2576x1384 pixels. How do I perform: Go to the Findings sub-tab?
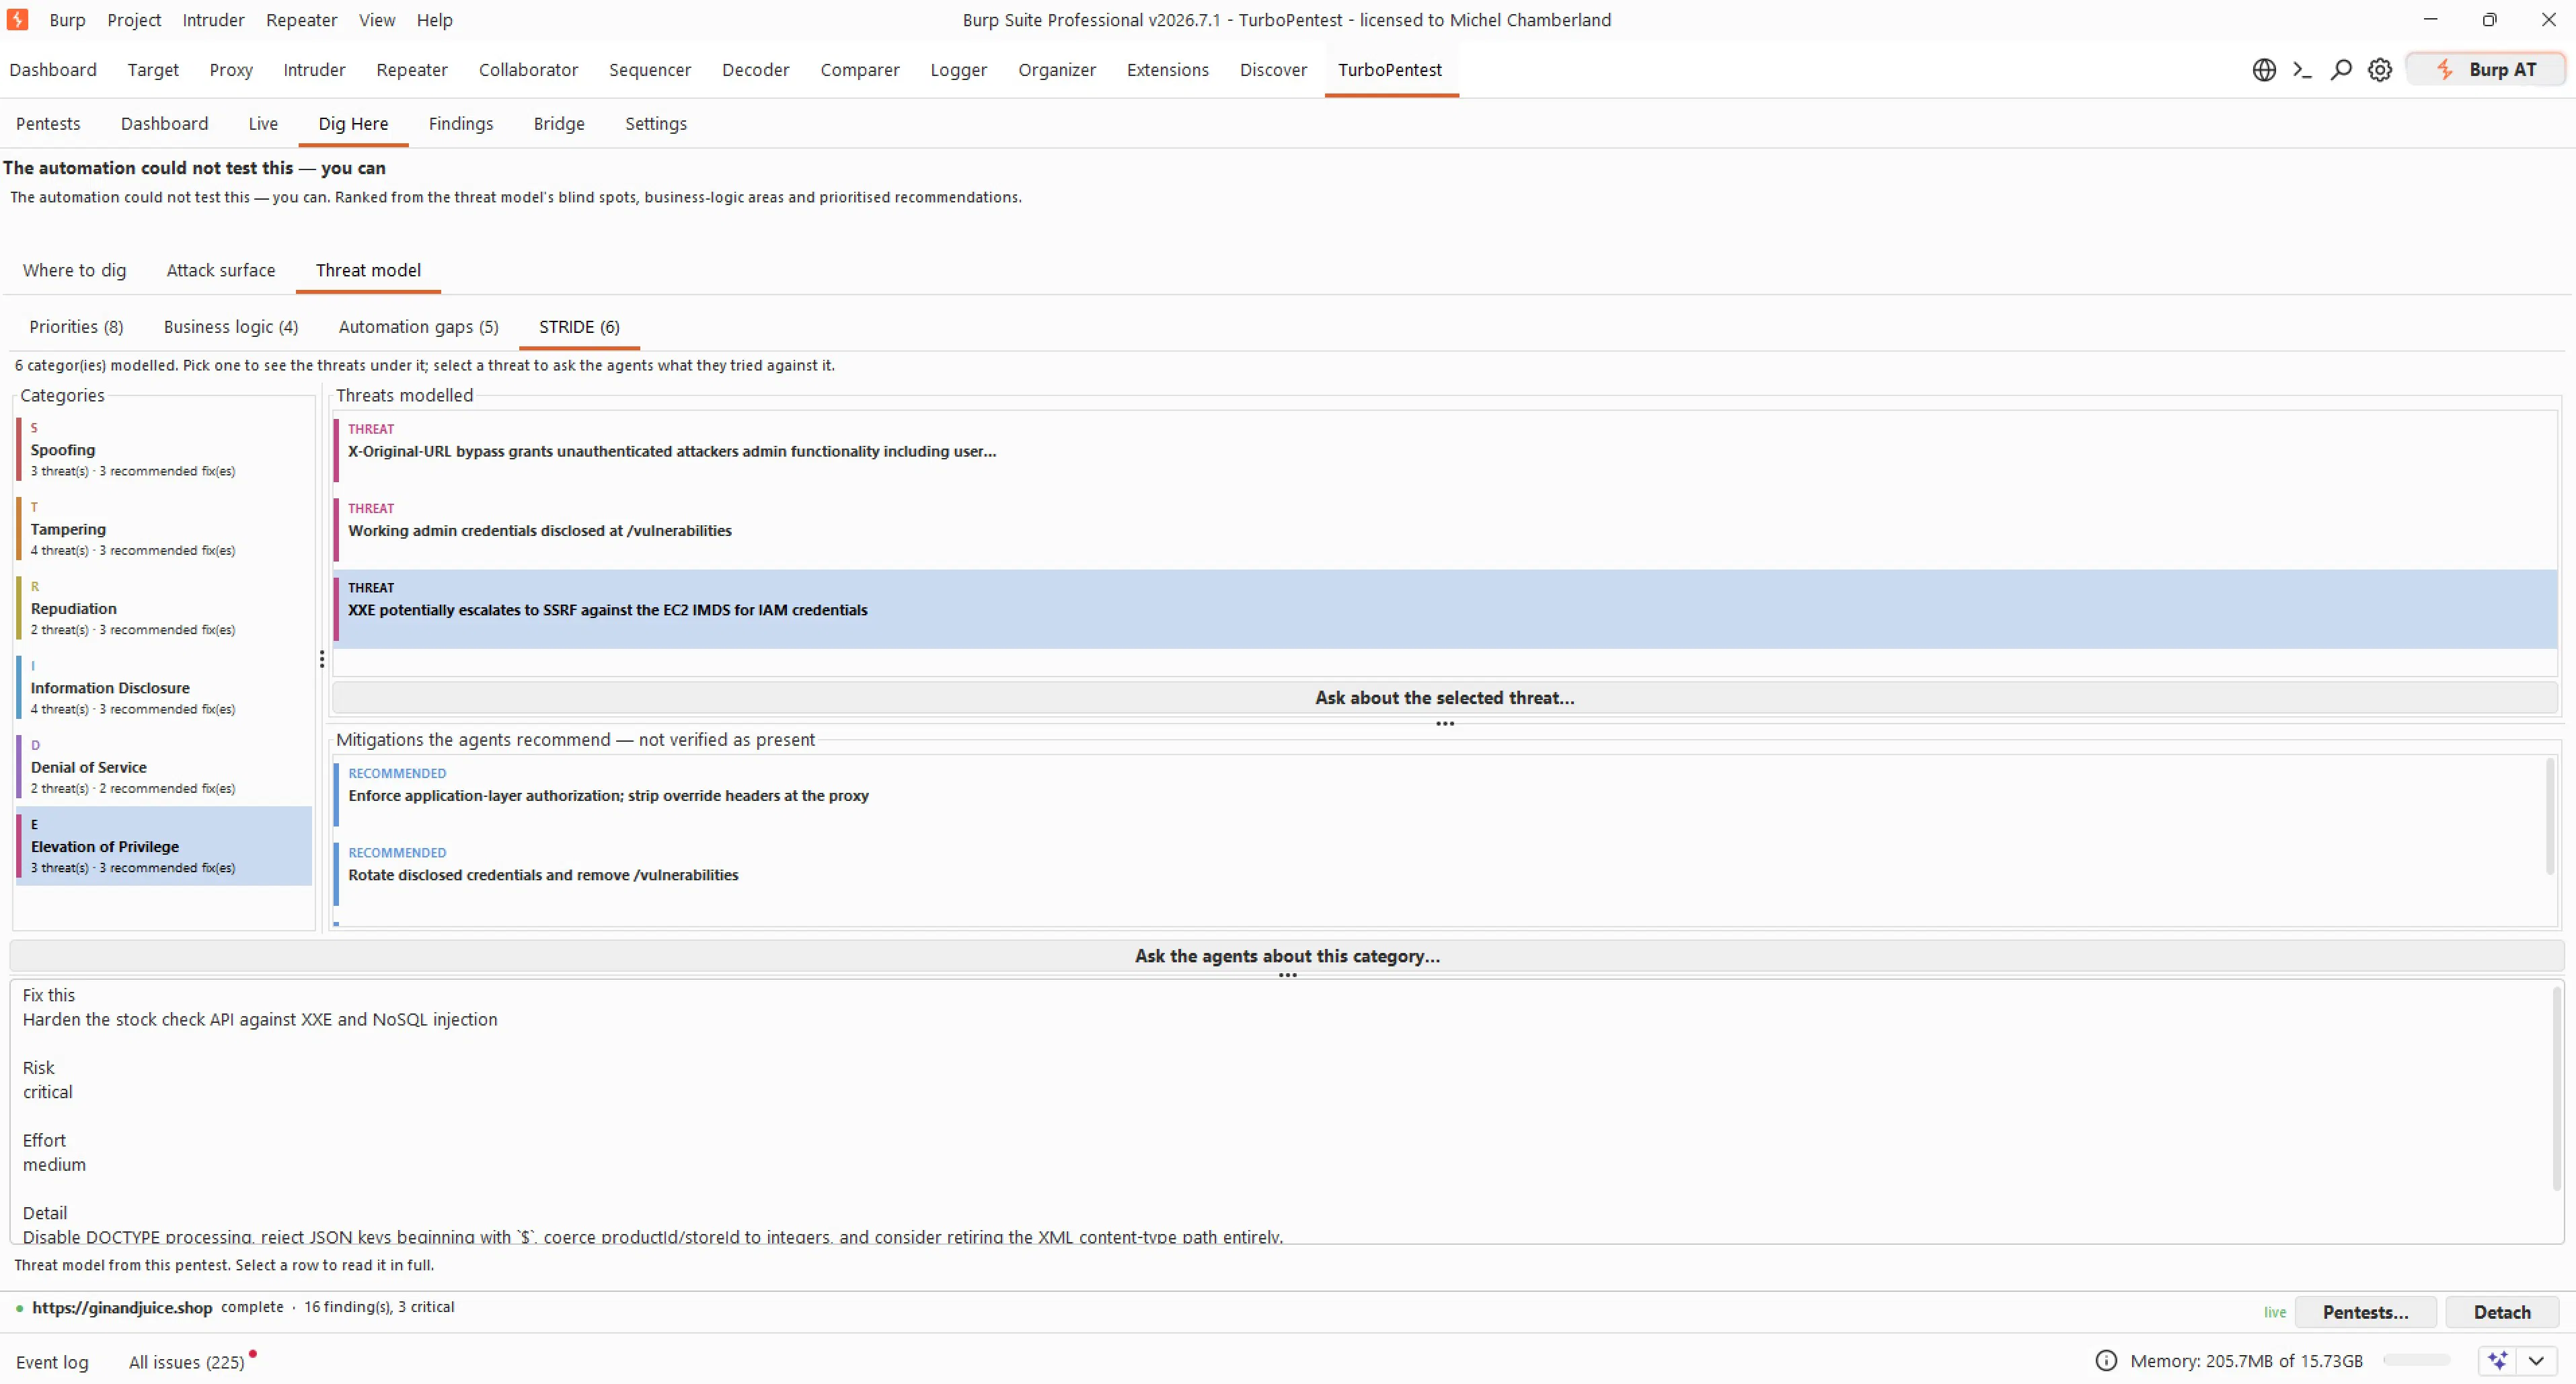tap(461, 124)
